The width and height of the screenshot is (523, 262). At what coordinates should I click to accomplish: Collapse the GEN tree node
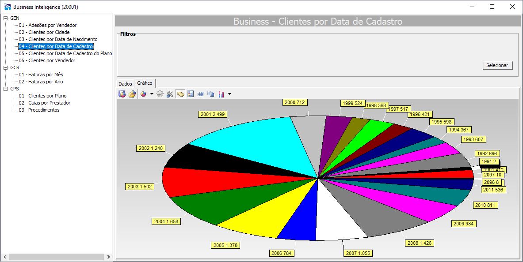[x=5, y=19]
